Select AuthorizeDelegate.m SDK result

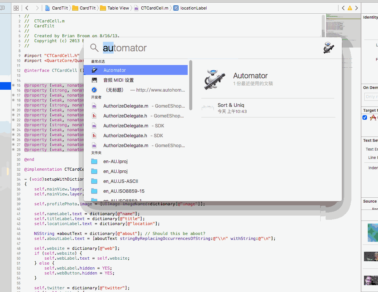click(x=136, y=125)
